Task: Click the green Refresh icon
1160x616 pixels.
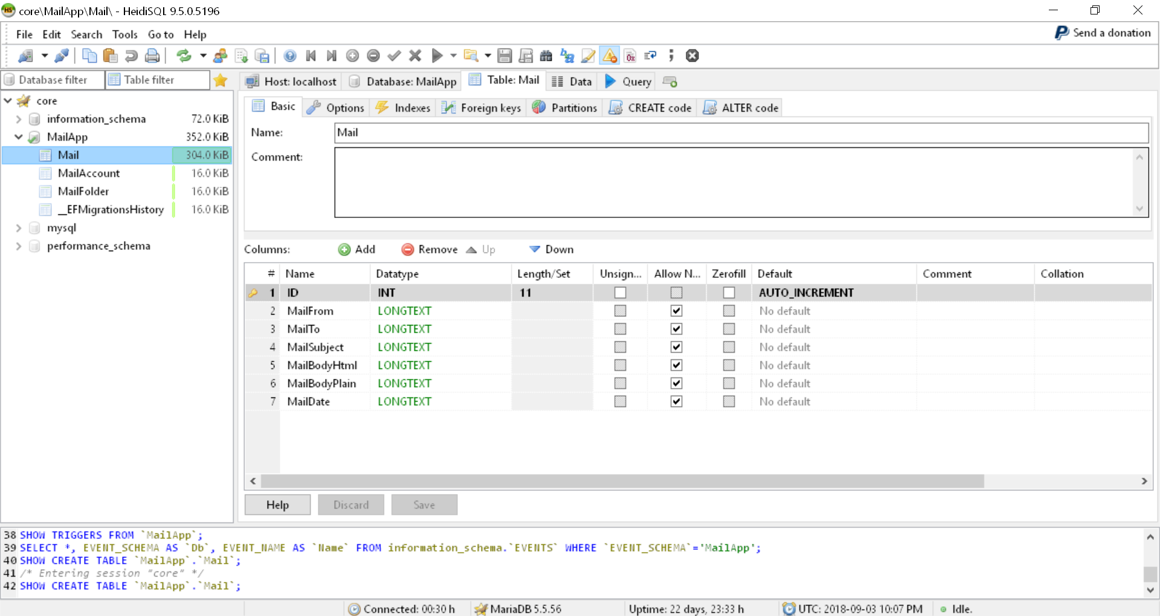Action: pos(184,56)
